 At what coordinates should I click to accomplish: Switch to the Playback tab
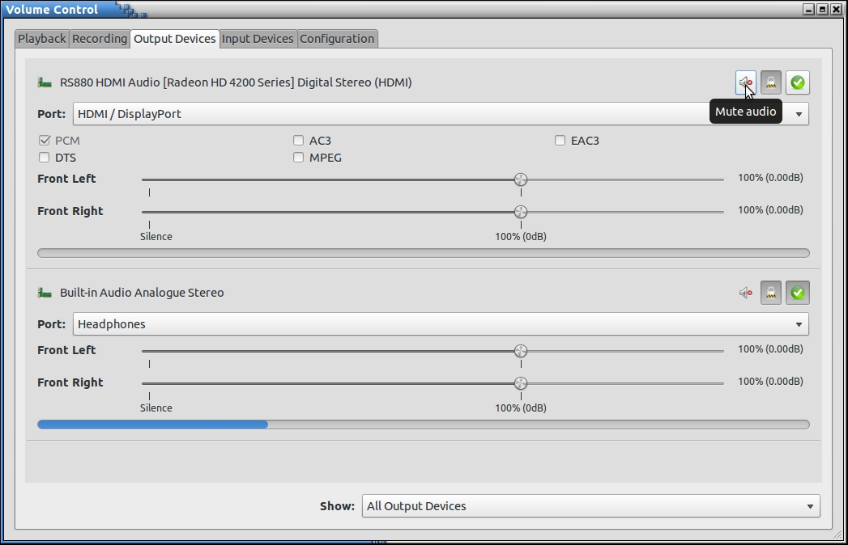tap(42, 39)
